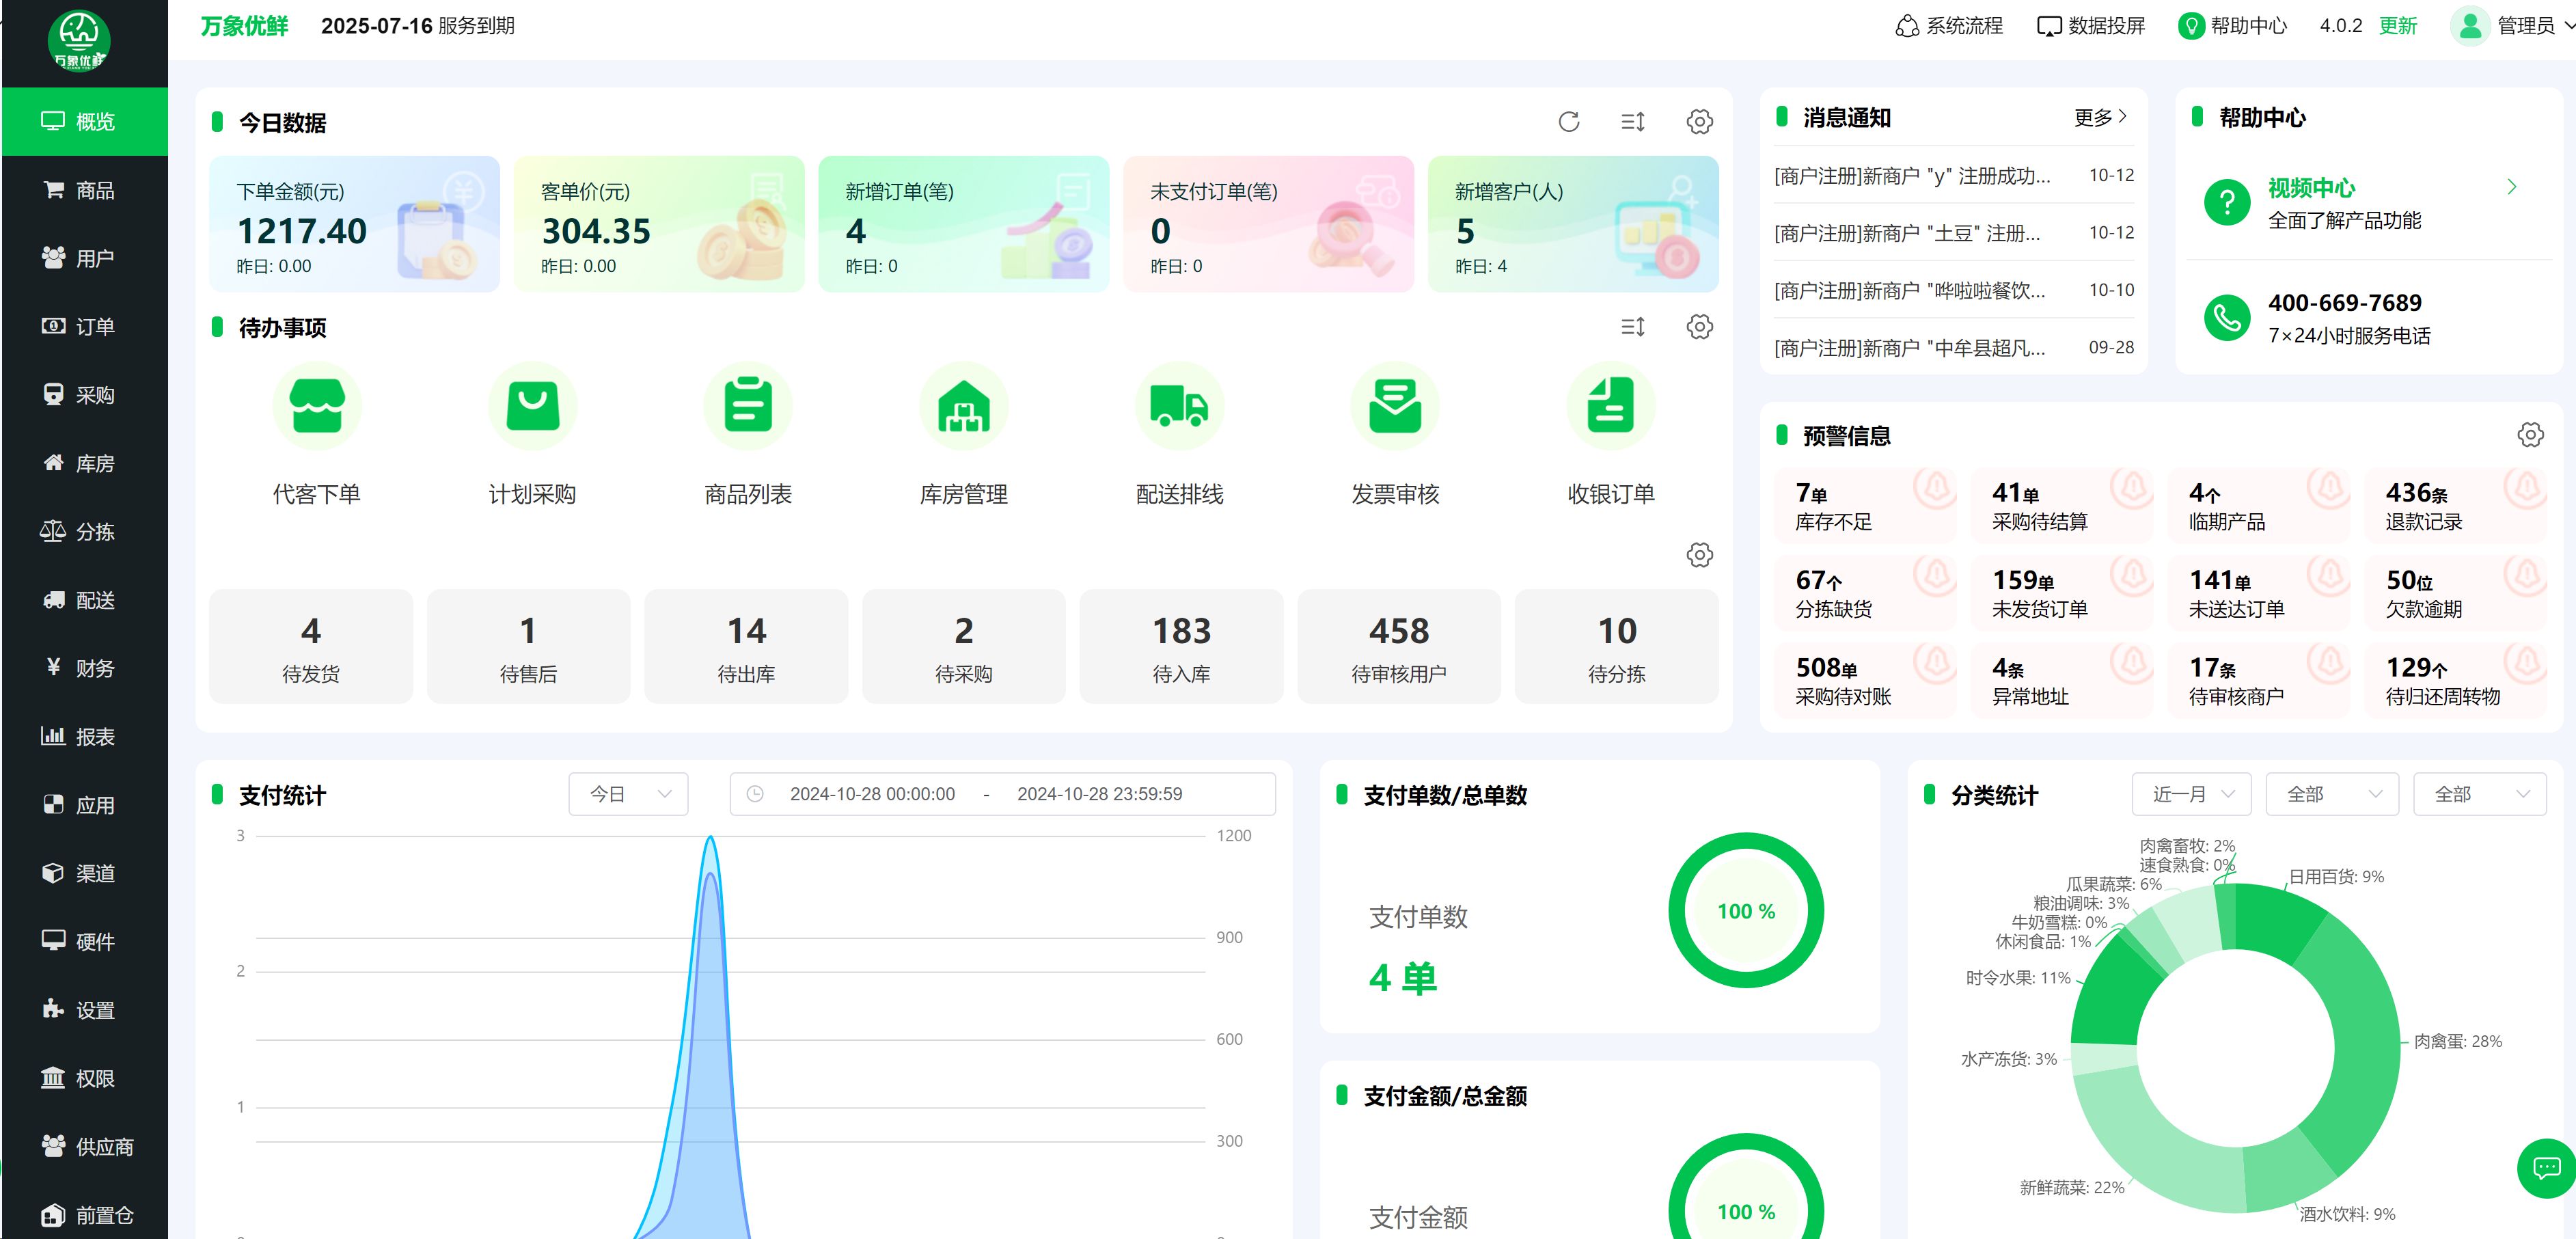Click the 发票审核 envelope icon
Image resolution: width=2576 pixels, height=1239 pixels.
coord(1395,406)
